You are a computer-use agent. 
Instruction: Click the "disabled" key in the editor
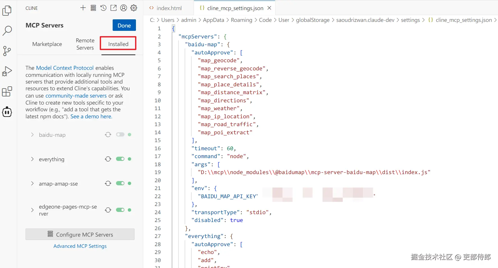tap(207, 220)
